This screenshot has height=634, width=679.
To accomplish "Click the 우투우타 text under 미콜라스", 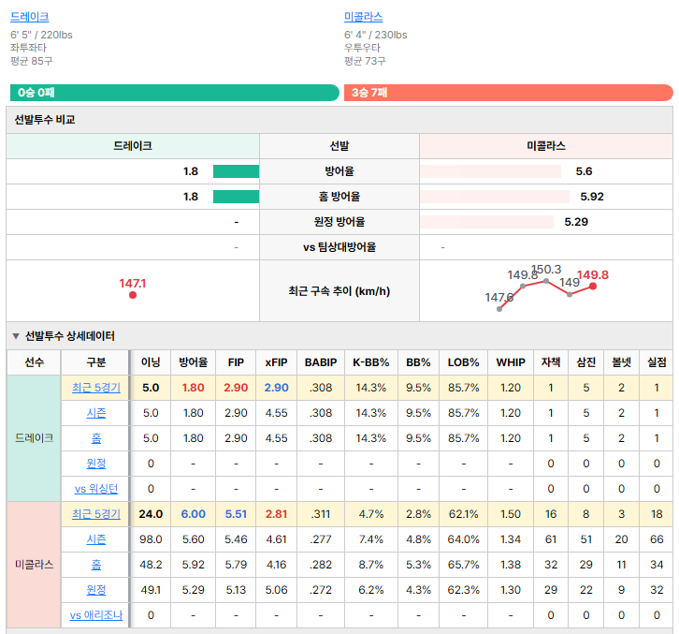I will point(363,48).
